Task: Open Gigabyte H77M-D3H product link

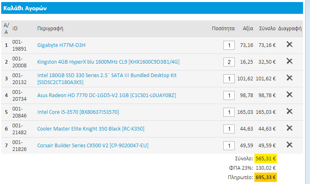Action: pos(61,45)
